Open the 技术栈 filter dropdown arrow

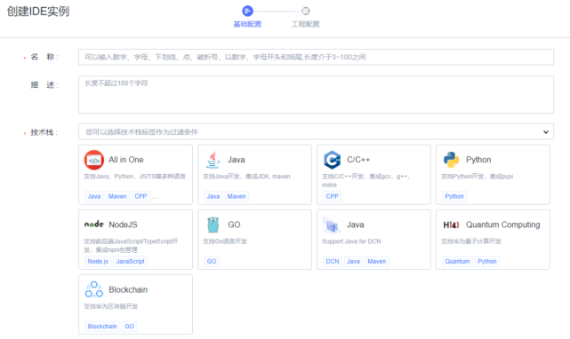[x=546, y=131]
